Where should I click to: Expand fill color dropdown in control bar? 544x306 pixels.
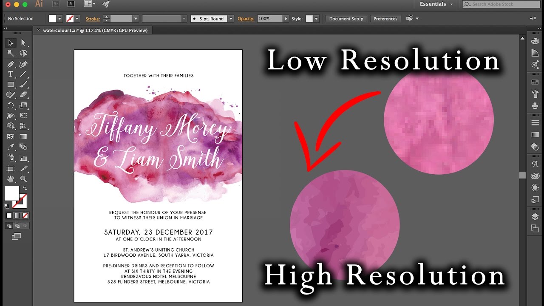coord(59,19)
